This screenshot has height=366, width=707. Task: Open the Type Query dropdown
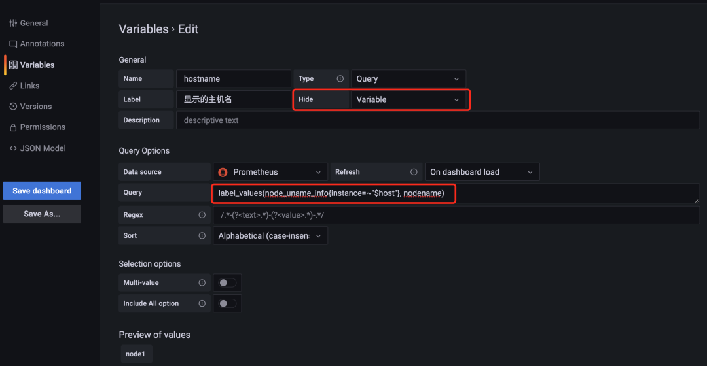(408, 79)
